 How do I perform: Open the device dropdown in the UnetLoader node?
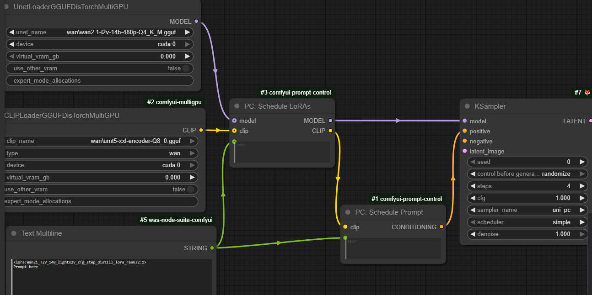pyautogui.click(x=100, y=44)
